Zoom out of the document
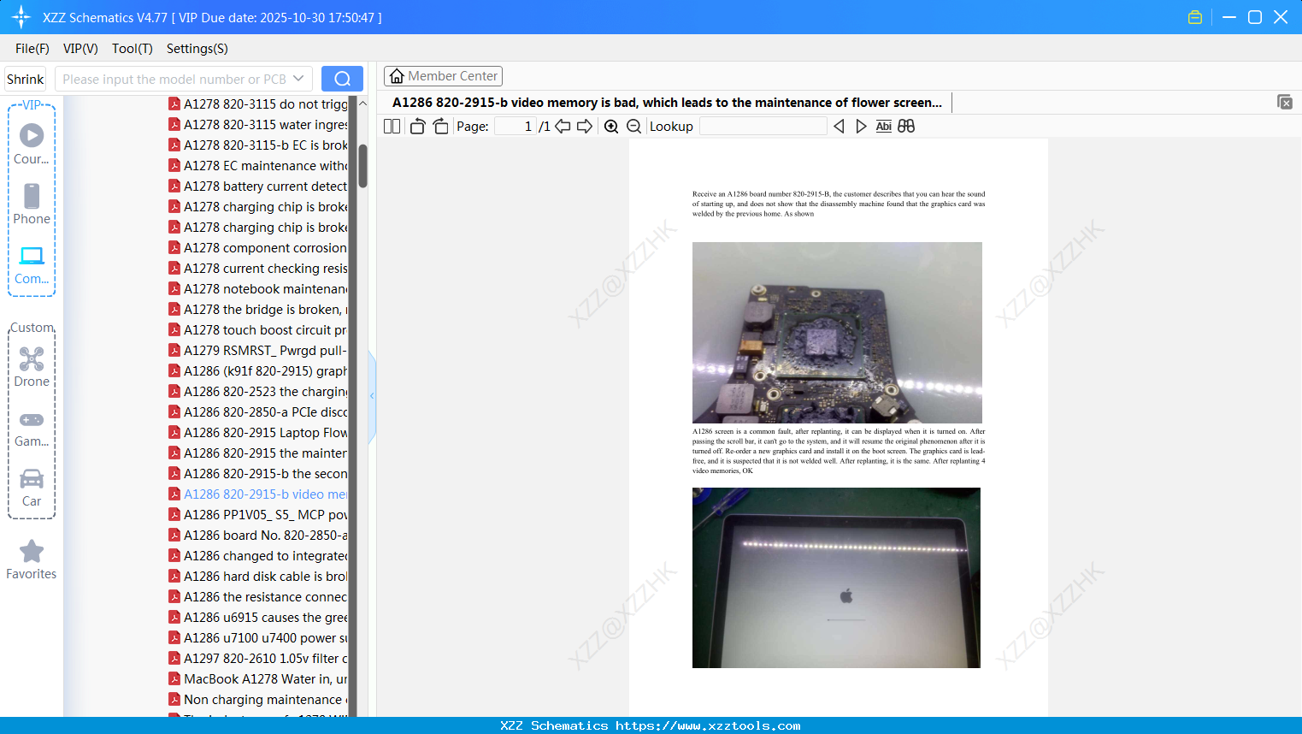This screenshot has width=1302, height=734. point(633,127)
